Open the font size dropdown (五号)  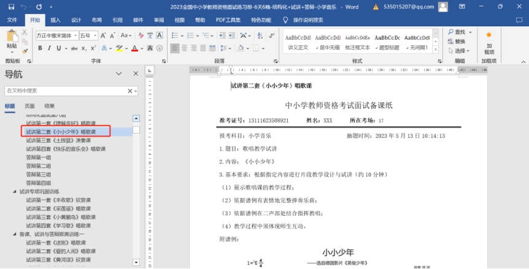click(94, 36)
